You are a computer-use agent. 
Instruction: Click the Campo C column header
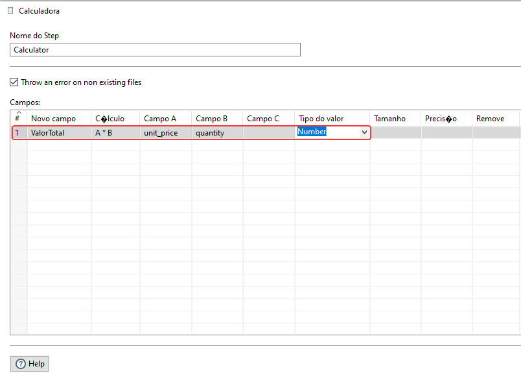click(x=269, y=118)
